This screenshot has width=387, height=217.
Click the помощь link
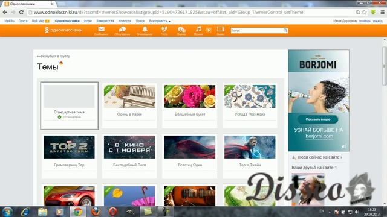[365, 21]
